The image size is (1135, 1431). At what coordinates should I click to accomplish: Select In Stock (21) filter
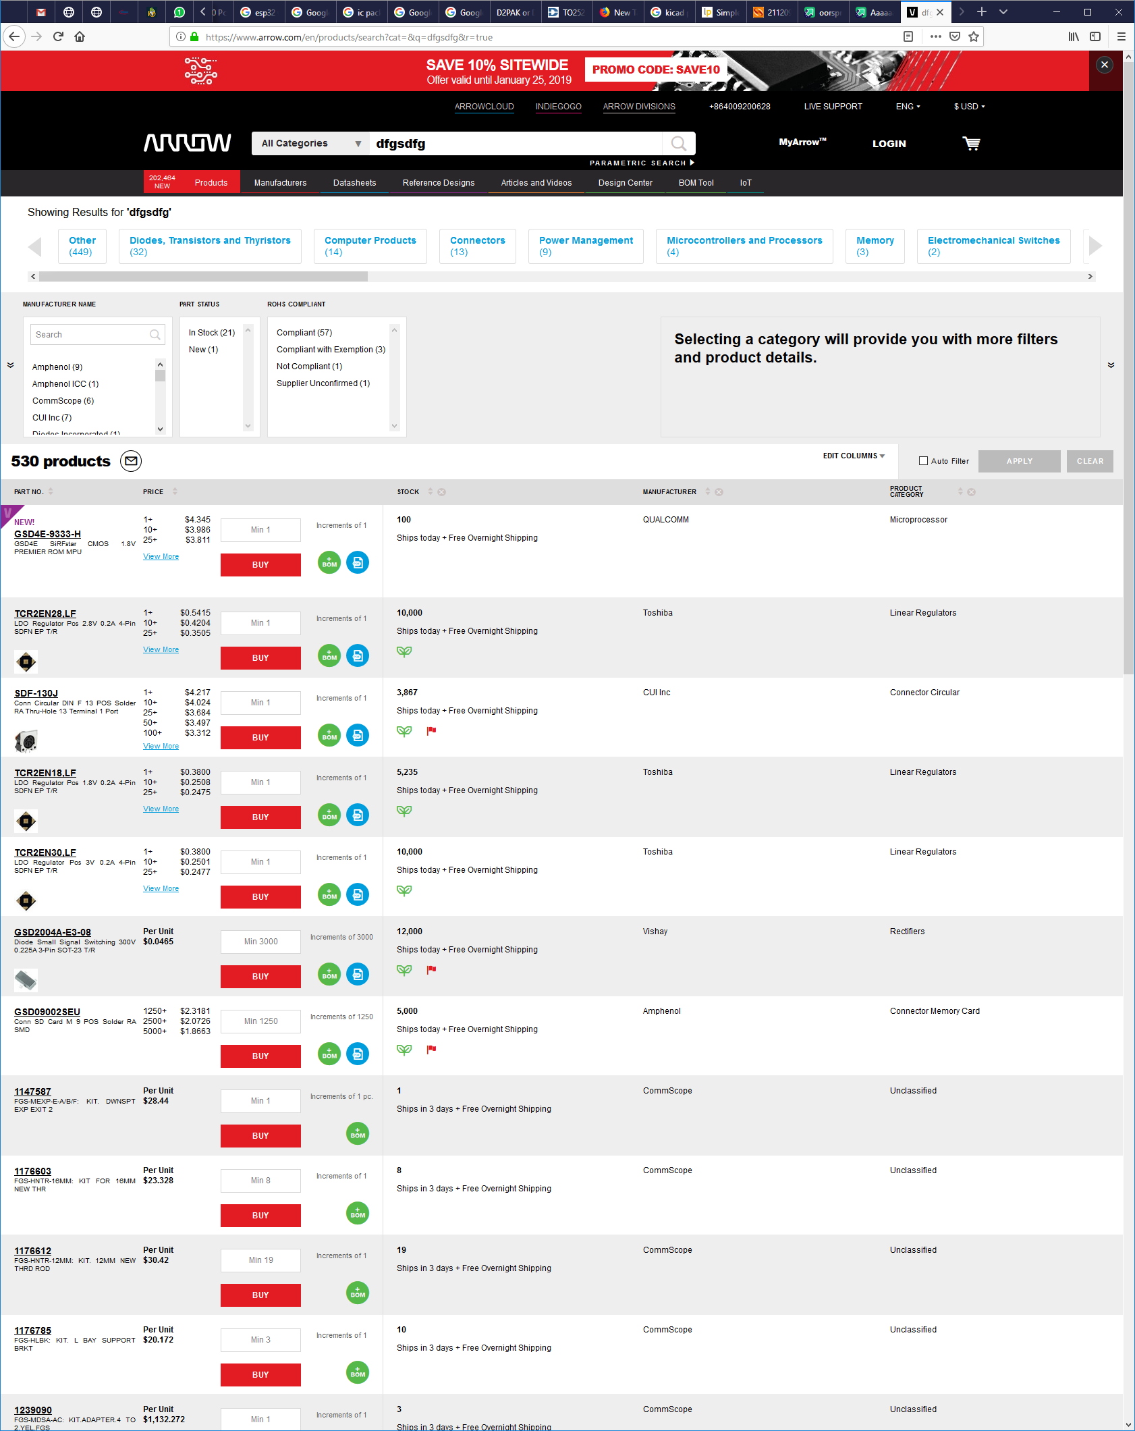(212, 333)
